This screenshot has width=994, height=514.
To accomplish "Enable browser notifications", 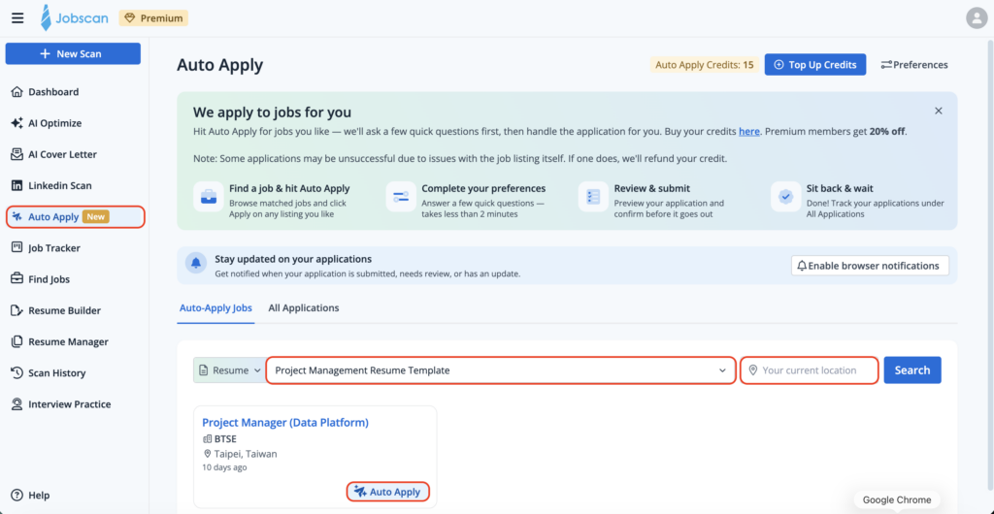I will click(870, 266).
